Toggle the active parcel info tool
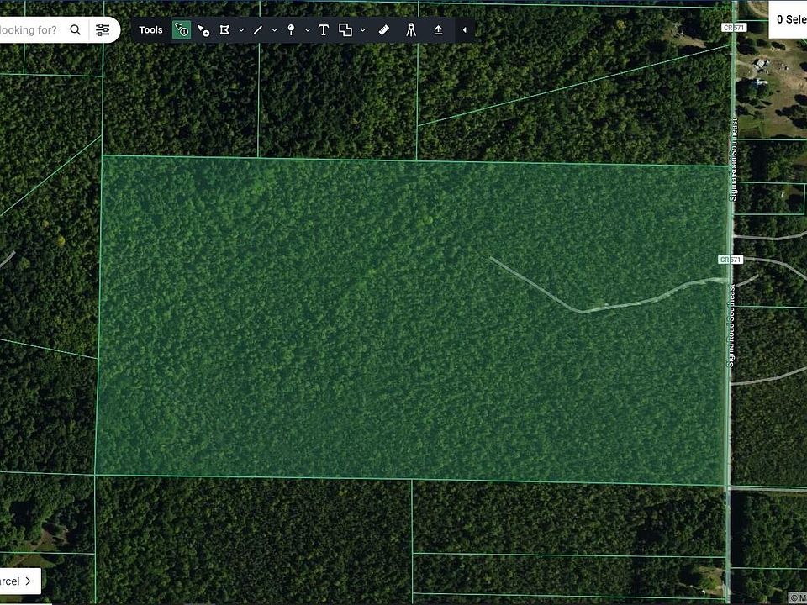 pyautogui.click(x=182, y=30)
